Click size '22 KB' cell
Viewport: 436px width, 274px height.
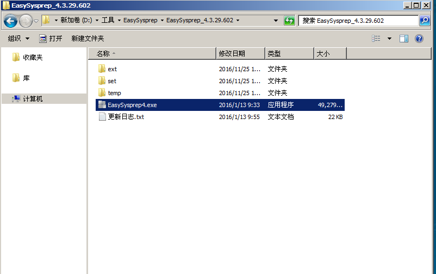click(335, 117)
